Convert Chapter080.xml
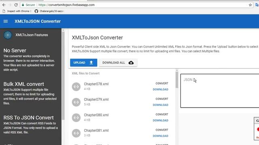The height and width of the screenshot is (145, 259). tap(162, 114)
